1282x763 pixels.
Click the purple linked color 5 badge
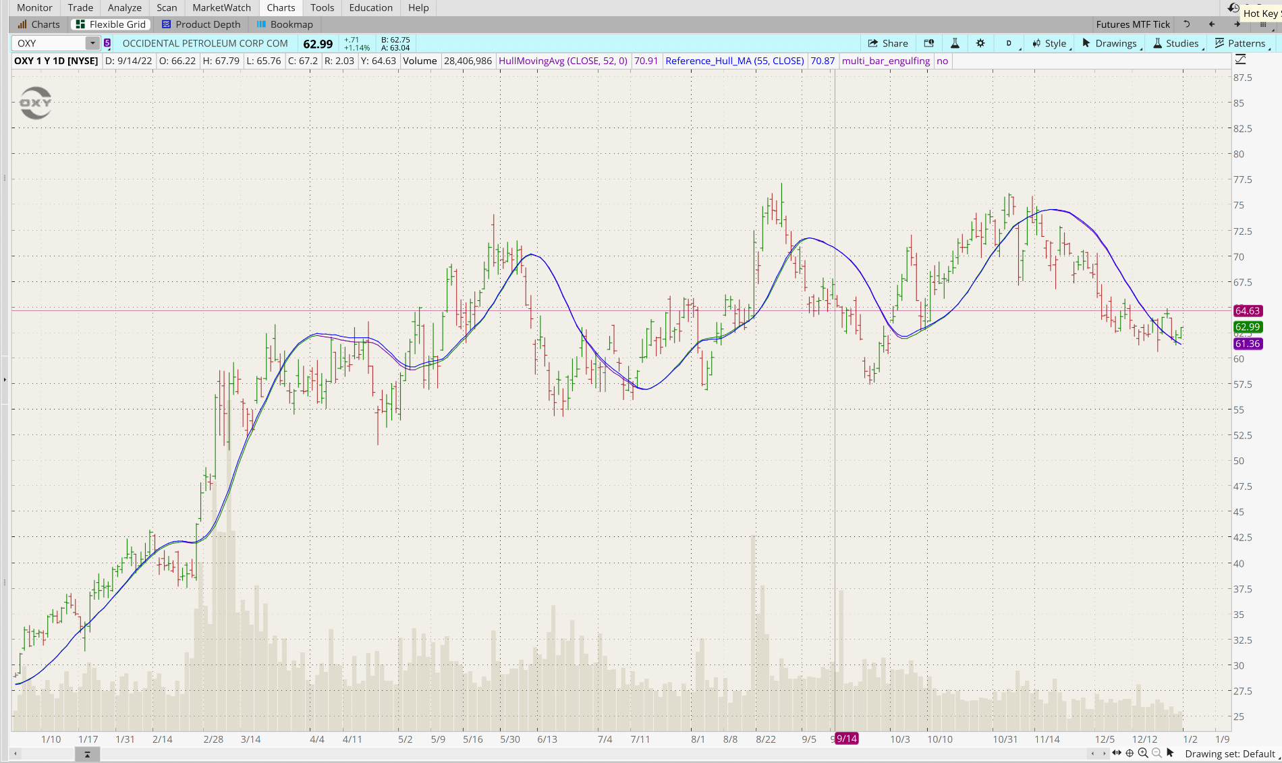point(107,43)
